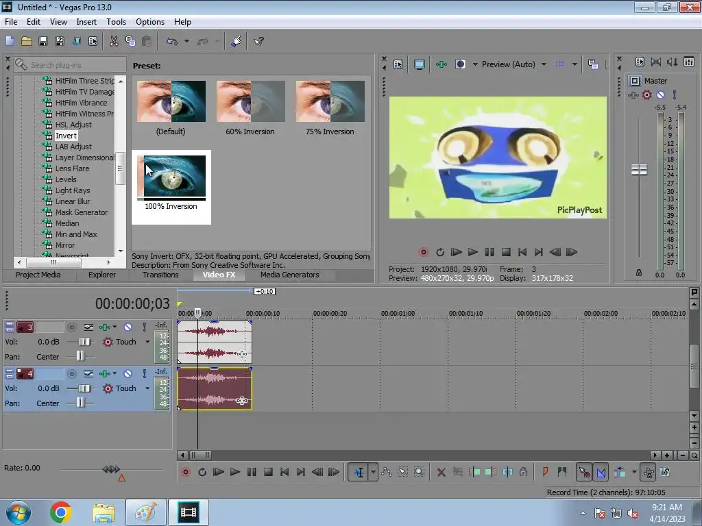Screen dimensions: 702x526
Task: Mute audio track 4
Action: tap(128, 373)
